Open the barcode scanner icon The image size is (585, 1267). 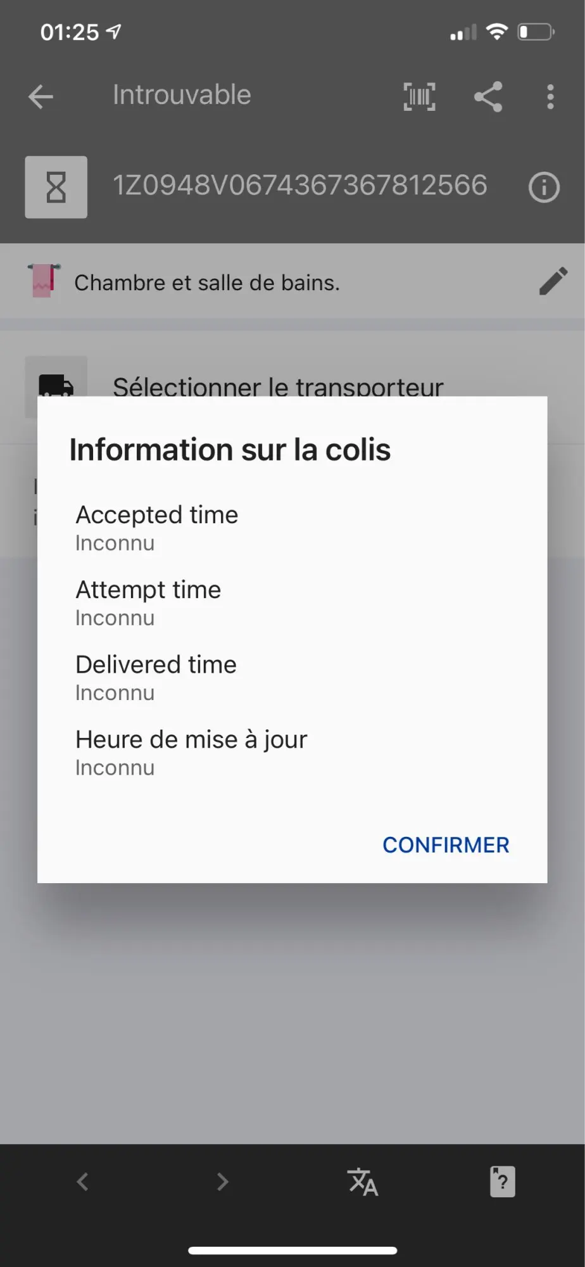pos(419,97)
